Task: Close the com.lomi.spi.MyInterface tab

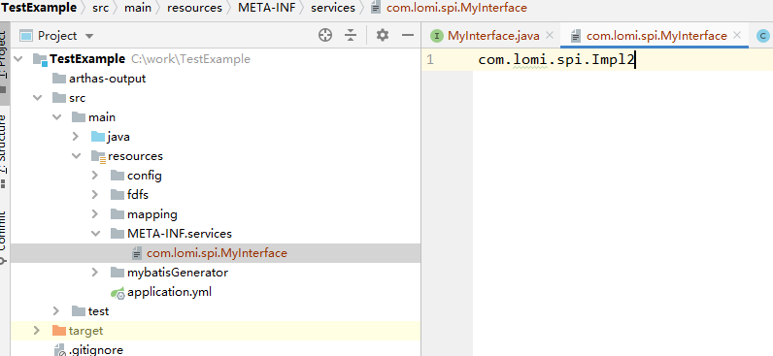Action: pyautogui.click(x=737, y=36)
